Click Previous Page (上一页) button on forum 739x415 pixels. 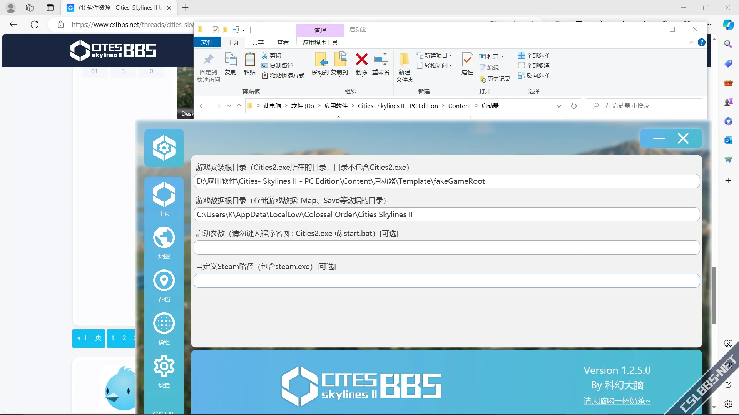(x=89, y=338)
